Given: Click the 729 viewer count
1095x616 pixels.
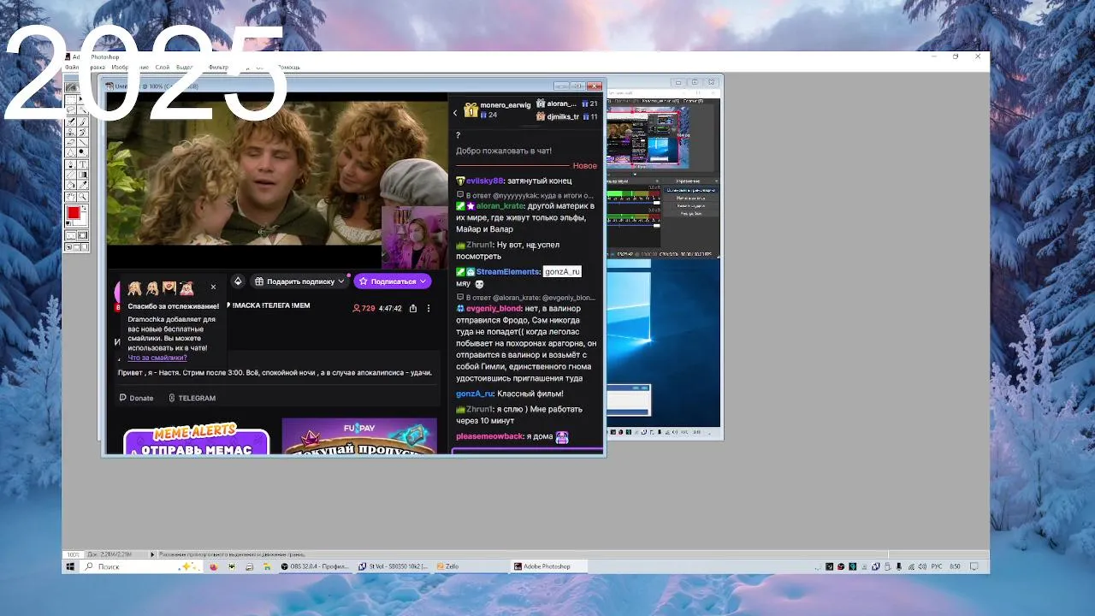Looking at the screenshot, I should tap(364, 309).
